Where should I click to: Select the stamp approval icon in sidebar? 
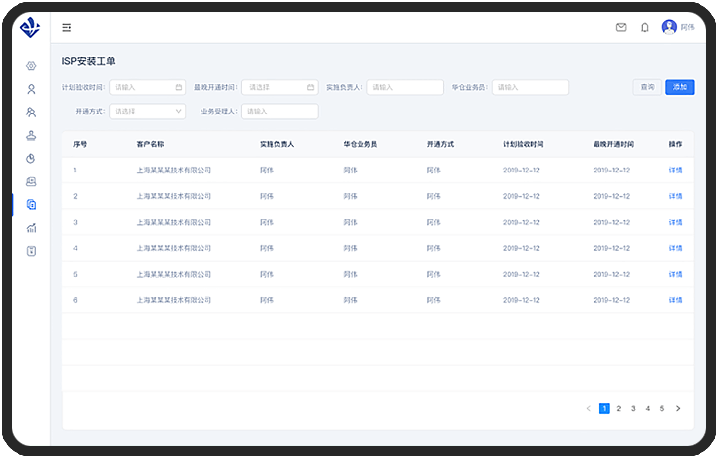coord(31,135)
